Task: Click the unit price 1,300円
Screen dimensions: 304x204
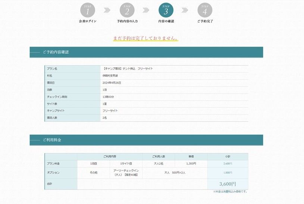Action: tap(191, 164)
